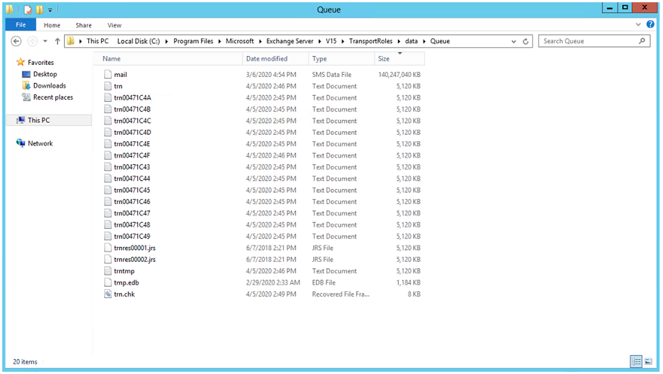Screen dimensions: 663x374
Task: Click the ribbon collapse chevron near Help
Action: point(638,25)
